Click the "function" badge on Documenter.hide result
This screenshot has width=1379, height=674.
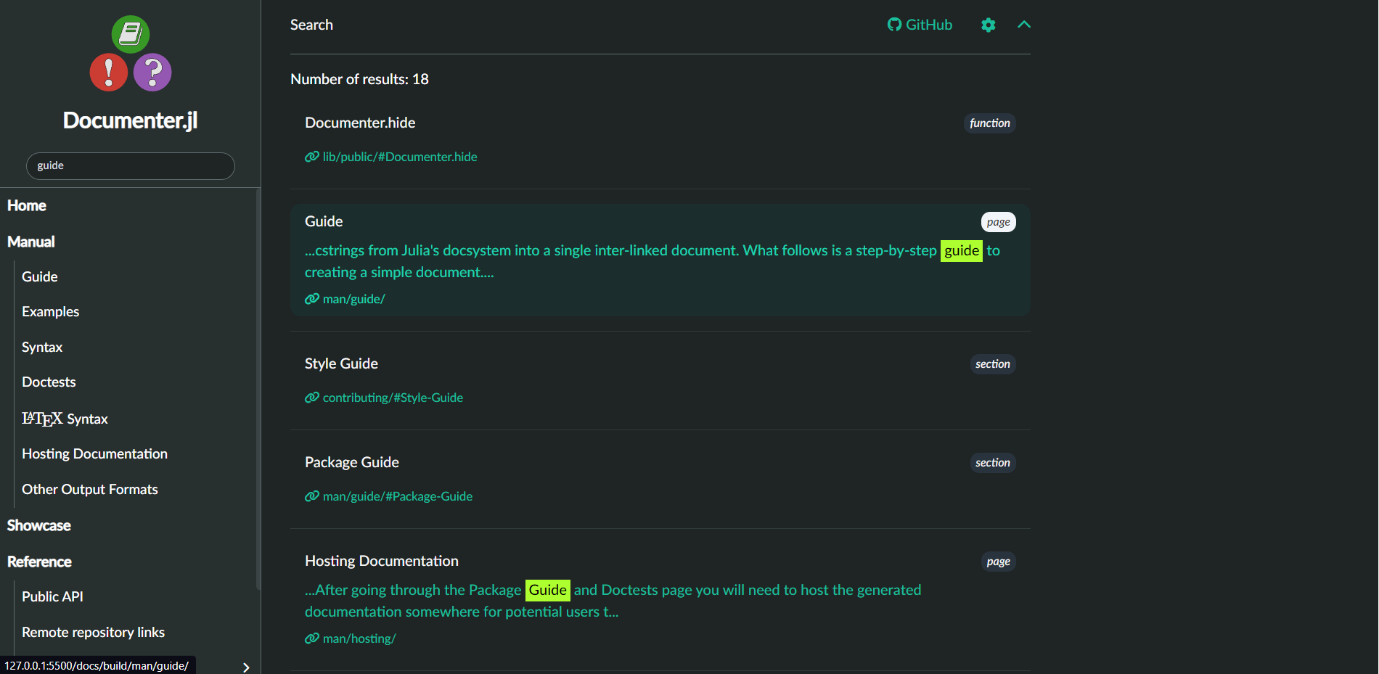point(990,123)
